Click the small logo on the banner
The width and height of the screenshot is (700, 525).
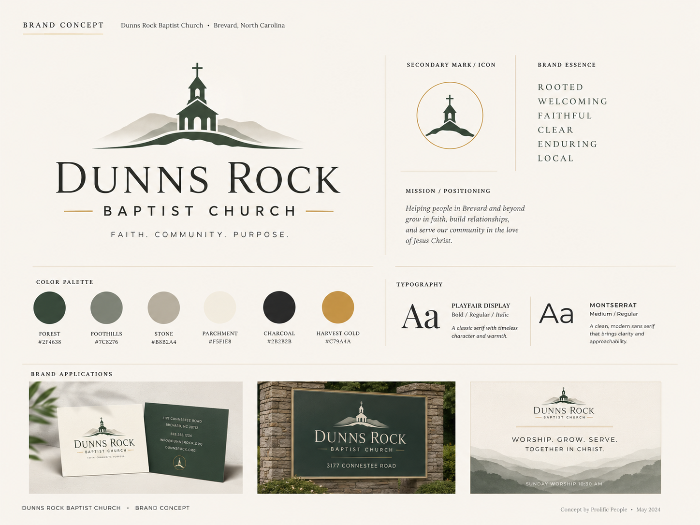click(564, 403)
